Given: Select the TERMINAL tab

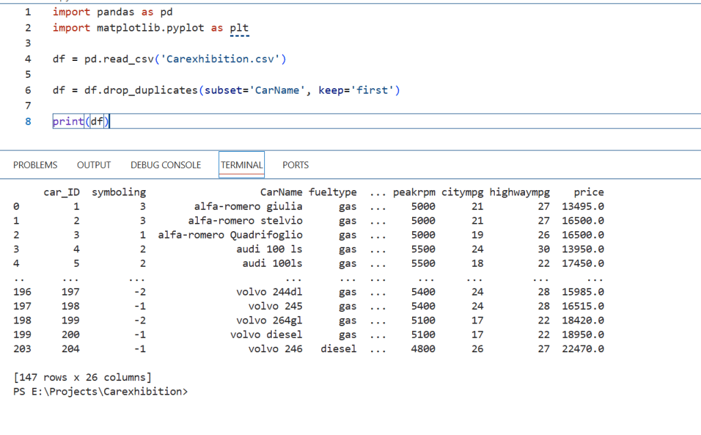Looking at the screenshot, I should coord(242,165).
